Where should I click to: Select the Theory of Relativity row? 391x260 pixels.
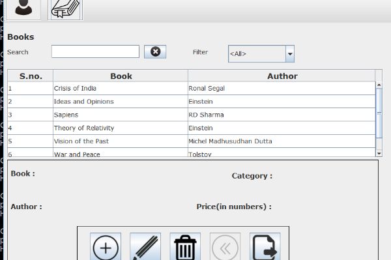tap(192, 128)
